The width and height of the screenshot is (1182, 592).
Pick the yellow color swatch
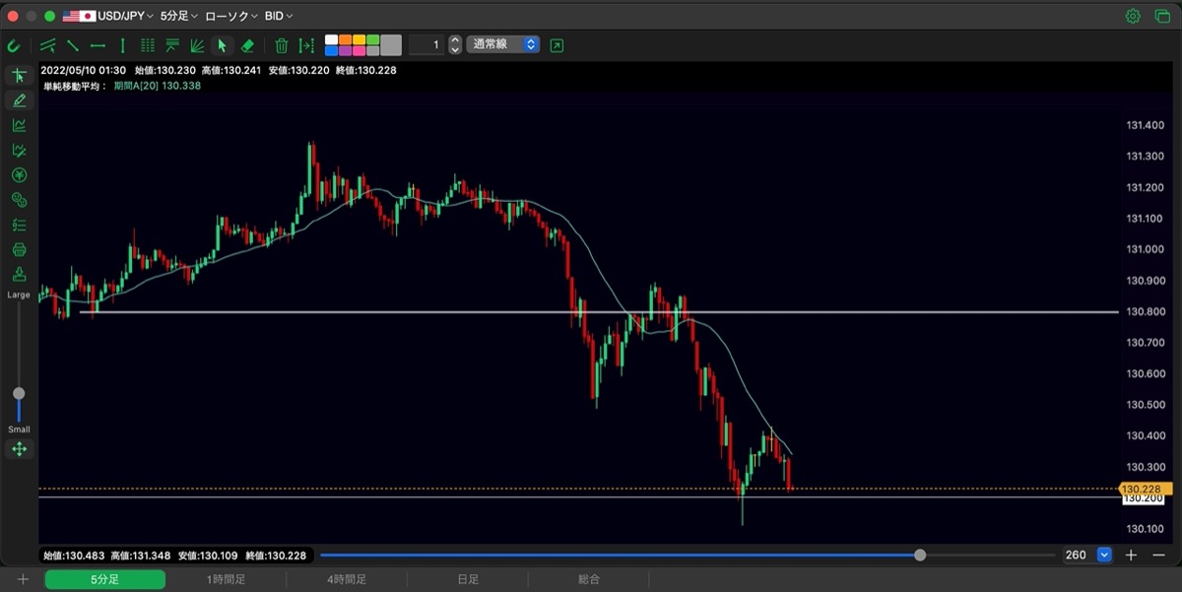click(359, 39)
